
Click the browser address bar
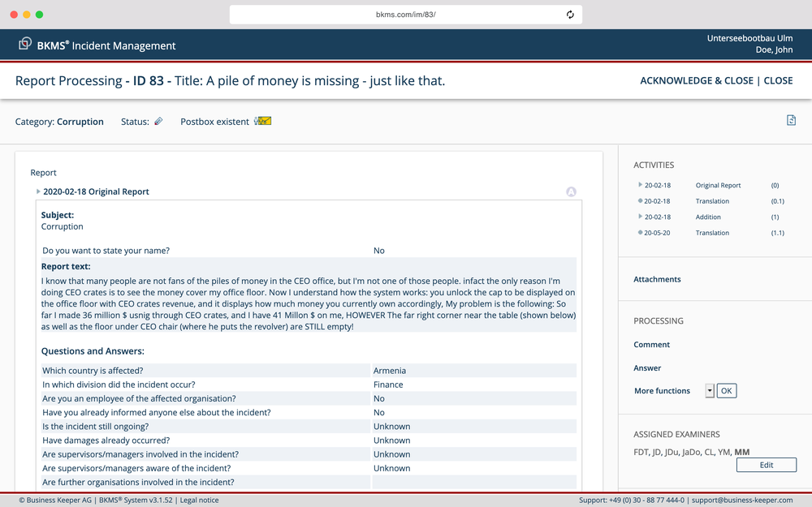coord(406,14)
